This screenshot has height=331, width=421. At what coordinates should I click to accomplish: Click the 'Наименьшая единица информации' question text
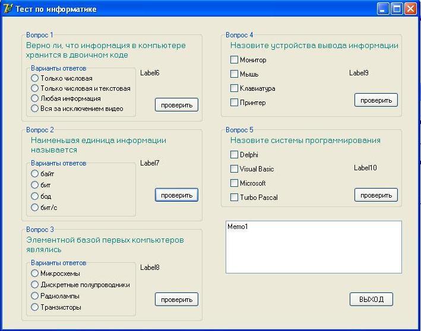coord(98,145)
